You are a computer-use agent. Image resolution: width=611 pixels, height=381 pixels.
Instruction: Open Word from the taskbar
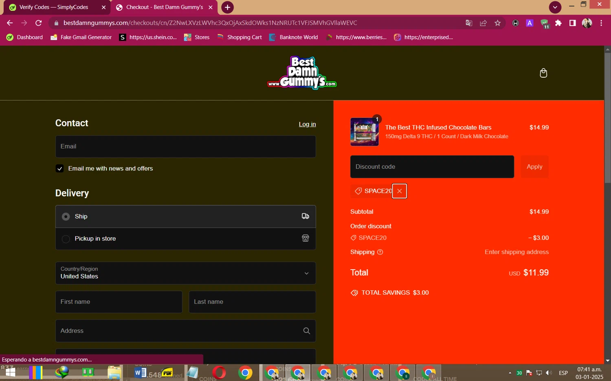coord(140,372)
